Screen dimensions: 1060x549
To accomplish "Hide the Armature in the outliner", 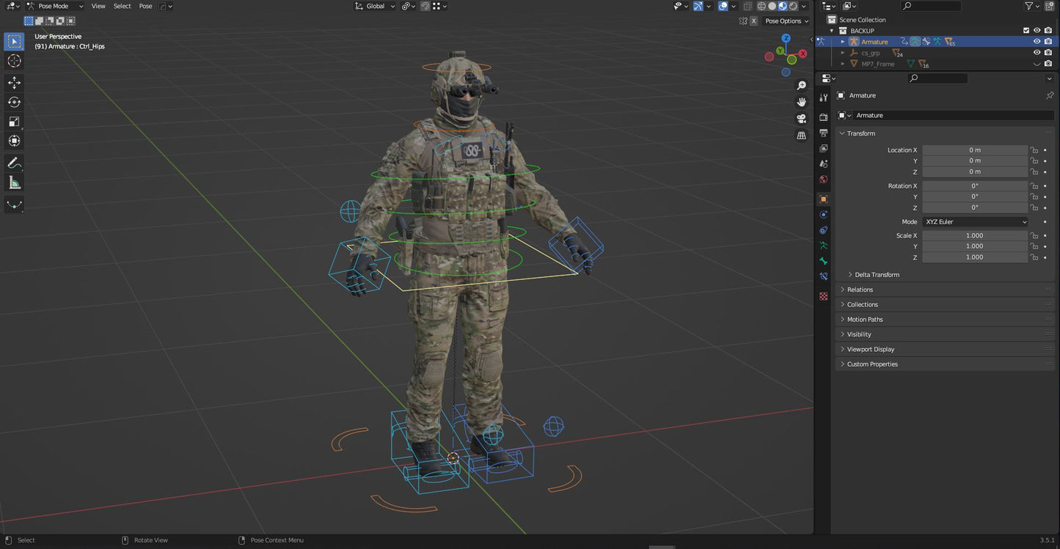I will (1037, 42).
